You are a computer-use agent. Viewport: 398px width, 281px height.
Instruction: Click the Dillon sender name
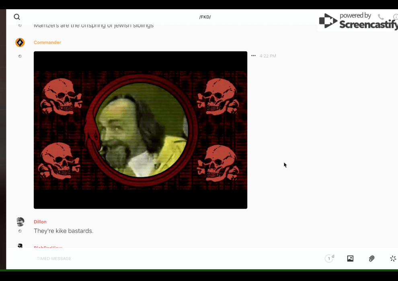(40, 222)
